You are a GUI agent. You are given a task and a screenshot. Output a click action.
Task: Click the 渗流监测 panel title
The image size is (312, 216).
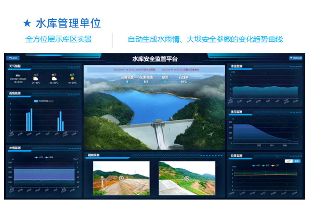tap(236, 66)
